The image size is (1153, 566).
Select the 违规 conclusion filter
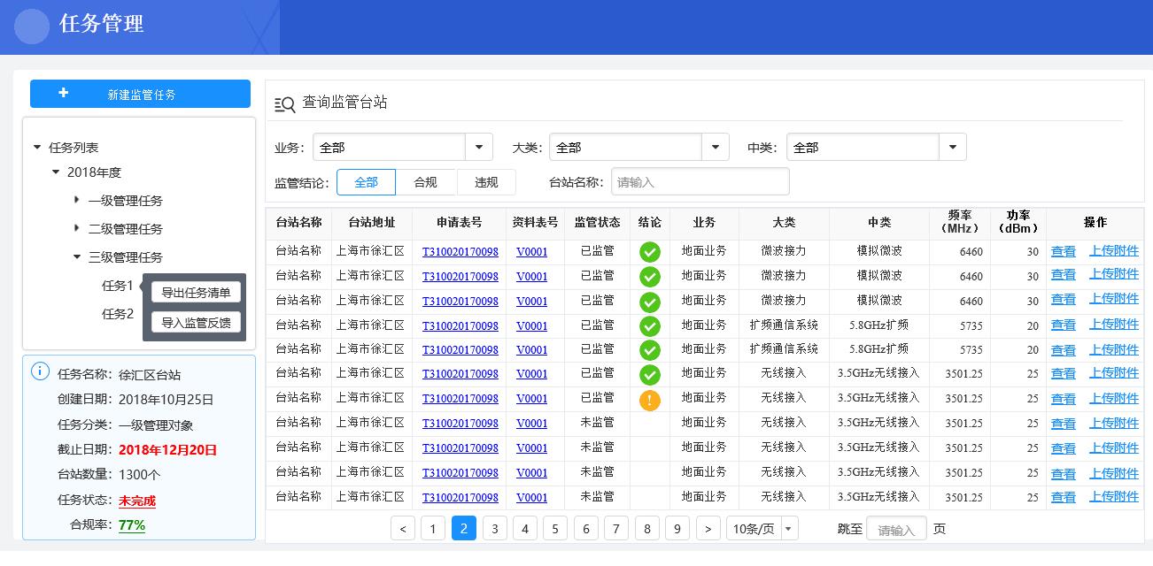[x=486, y=182]
